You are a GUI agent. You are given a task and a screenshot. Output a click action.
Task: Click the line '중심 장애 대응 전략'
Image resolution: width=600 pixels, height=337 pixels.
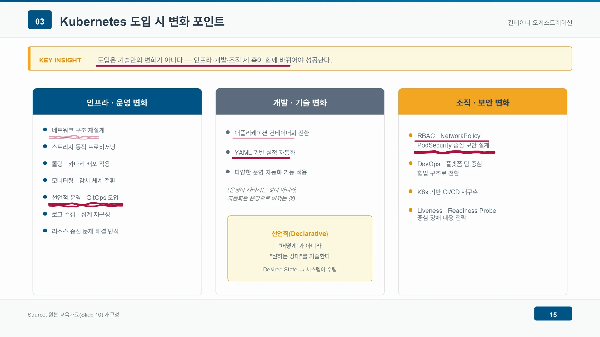pos(442,218)
